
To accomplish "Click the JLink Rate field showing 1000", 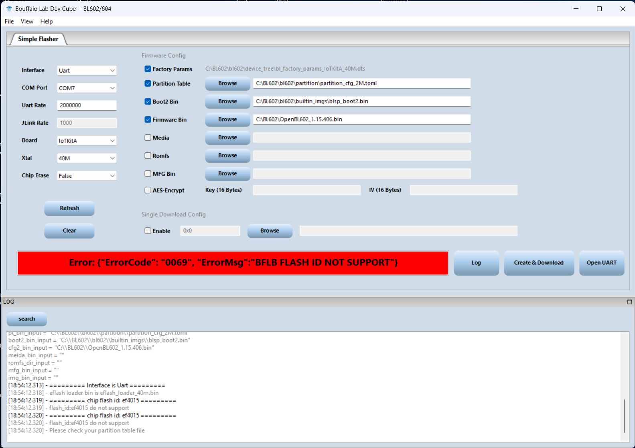I will (x=87, y=123).
